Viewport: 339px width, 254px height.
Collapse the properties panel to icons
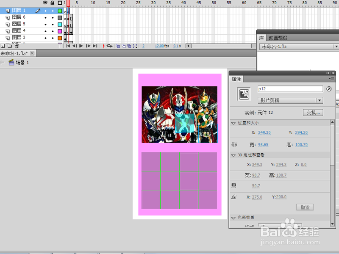pos(328,73)
